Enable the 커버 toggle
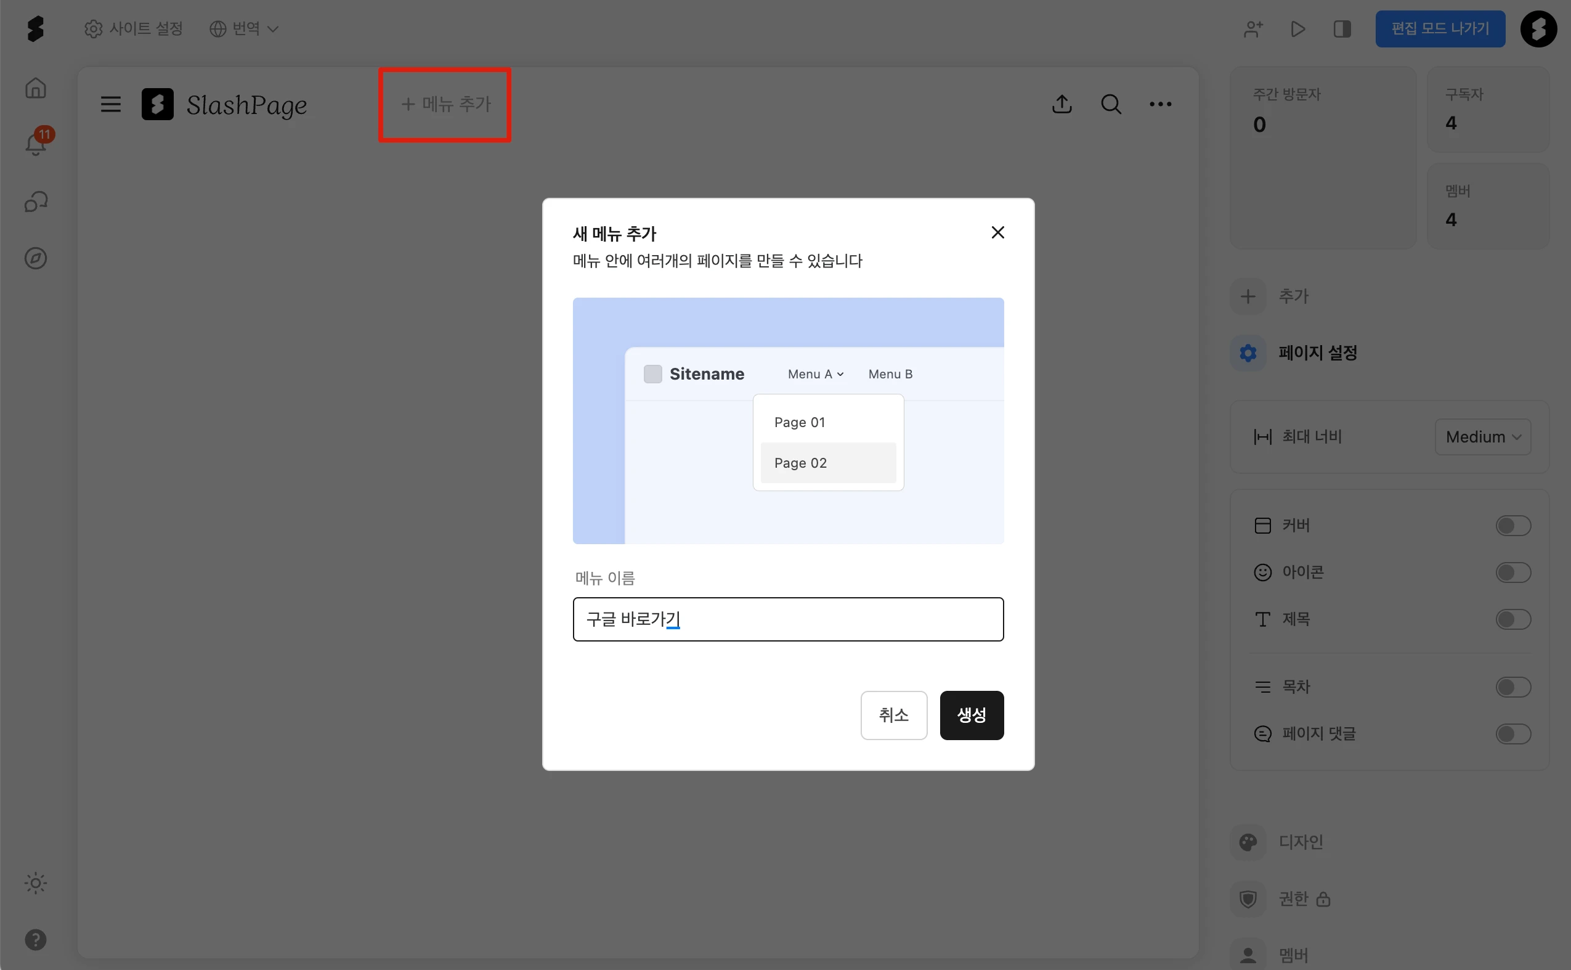This screenshot has width=1571, height=970. pos(1512,526)
